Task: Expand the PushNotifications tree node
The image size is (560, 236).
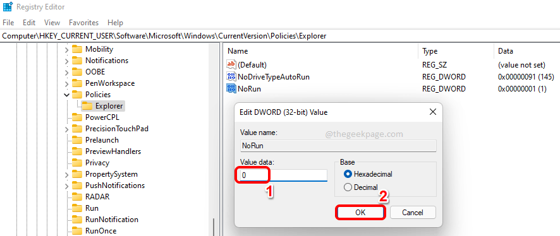Action: pos(66,186)
